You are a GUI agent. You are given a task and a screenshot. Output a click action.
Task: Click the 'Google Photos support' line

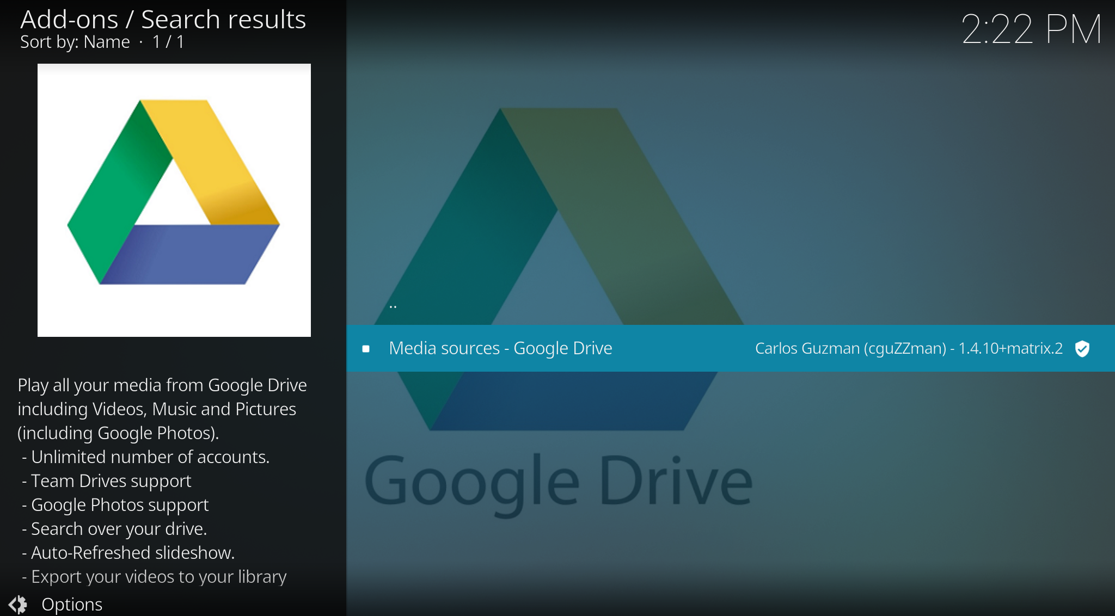coord(120,505)
